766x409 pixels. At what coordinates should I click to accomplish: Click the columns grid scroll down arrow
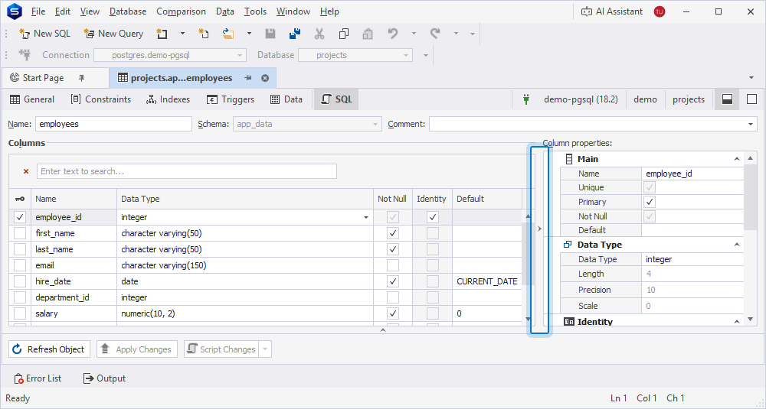point(528,320)
